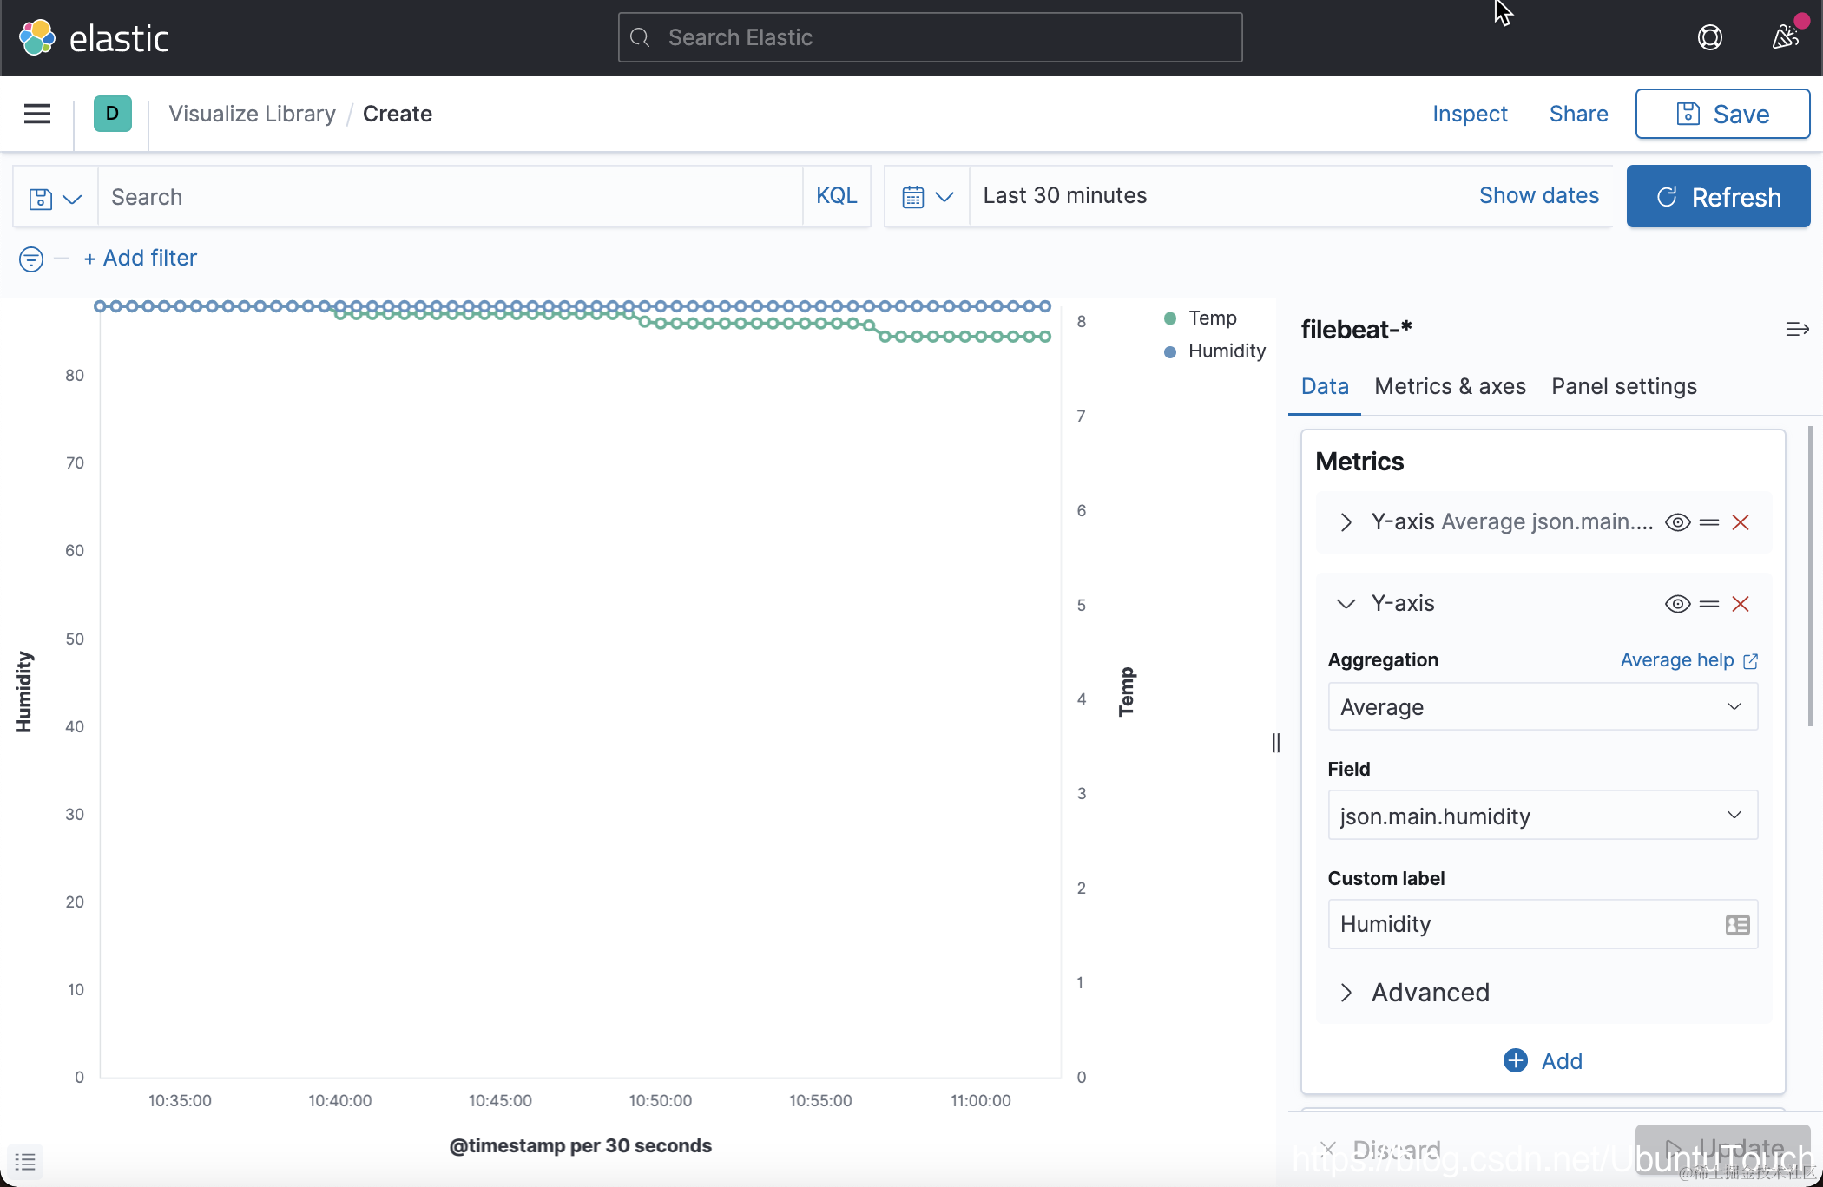The height and width of the screenshot is (1187, 1823).
Task: Open the calendar quick date menu
Action: click(x=927, y=197)
